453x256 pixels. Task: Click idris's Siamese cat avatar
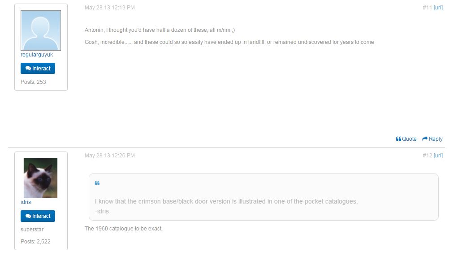(x=41, y=178)
